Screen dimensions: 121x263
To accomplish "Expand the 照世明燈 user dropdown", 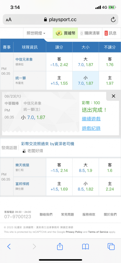I will [x=36, y=33].
